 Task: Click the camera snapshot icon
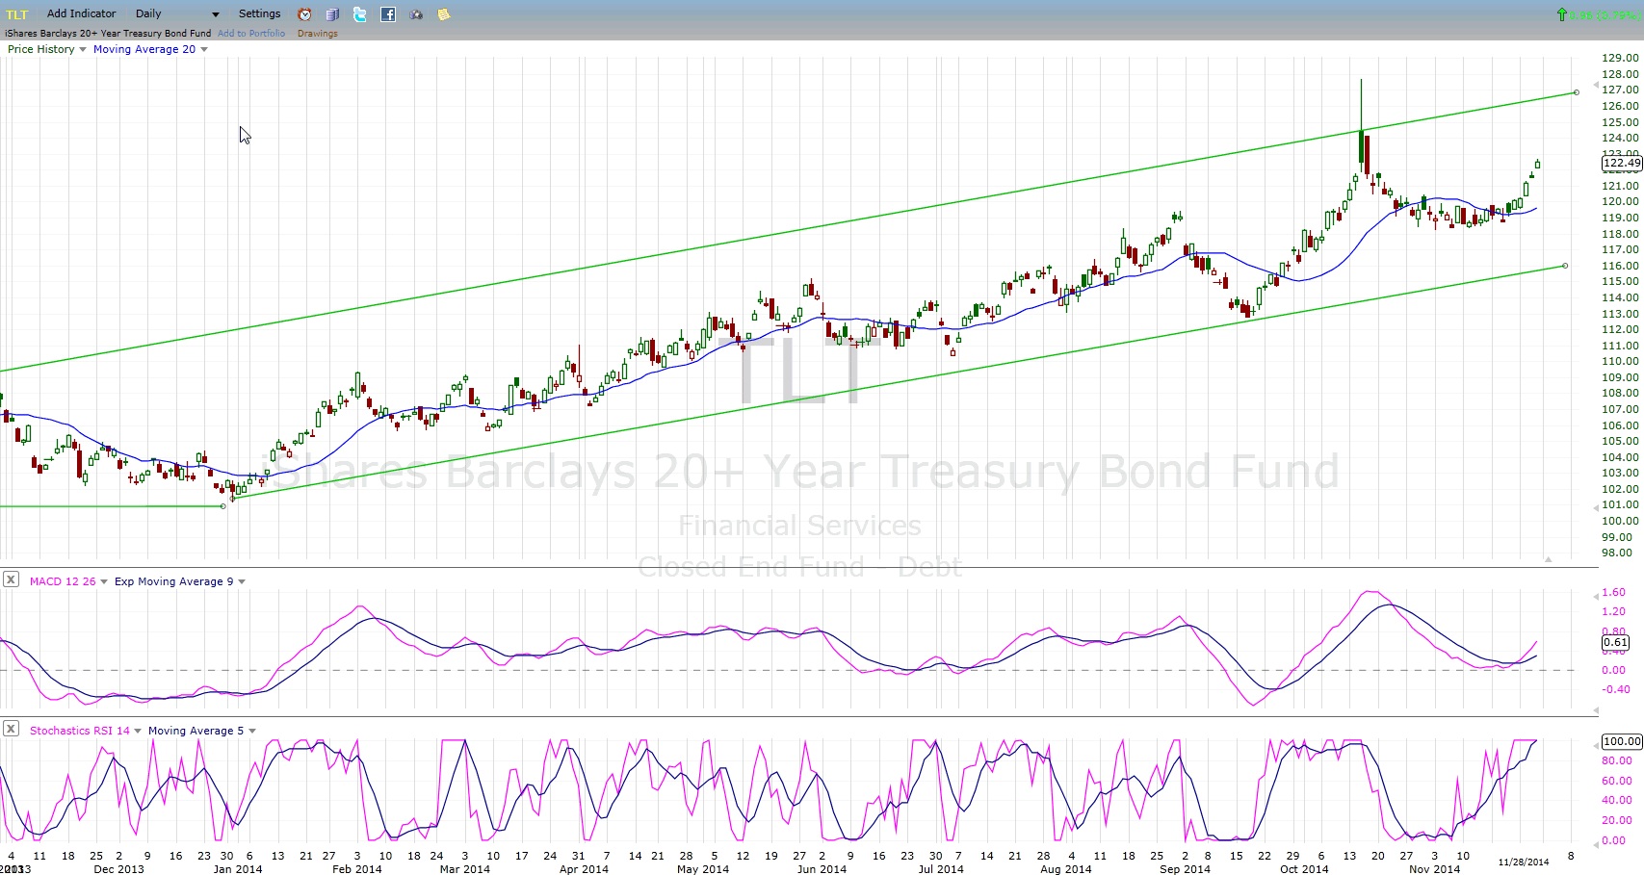[x=416, y=14]
